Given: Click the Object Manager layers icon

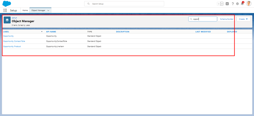Looking at the screenshot, I should click(7, 20).
